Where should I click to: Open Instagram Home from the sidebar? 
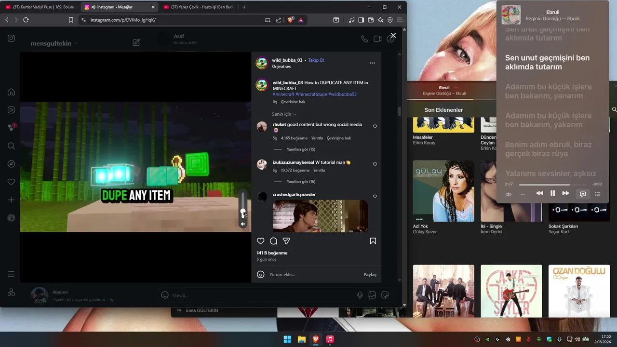tap(11, 92)
